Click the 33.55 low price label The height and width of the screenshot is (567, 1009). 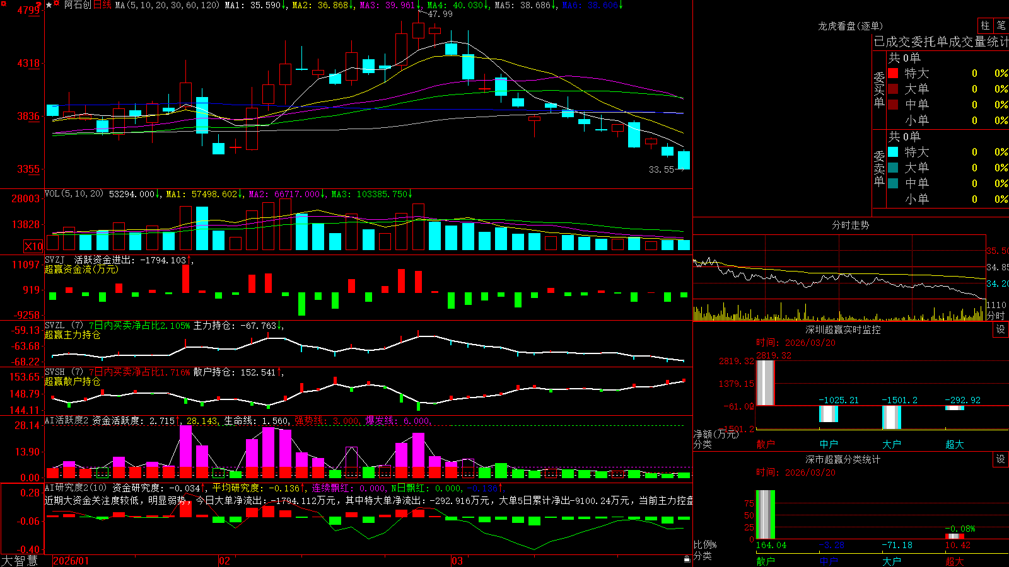click(662, 169)
